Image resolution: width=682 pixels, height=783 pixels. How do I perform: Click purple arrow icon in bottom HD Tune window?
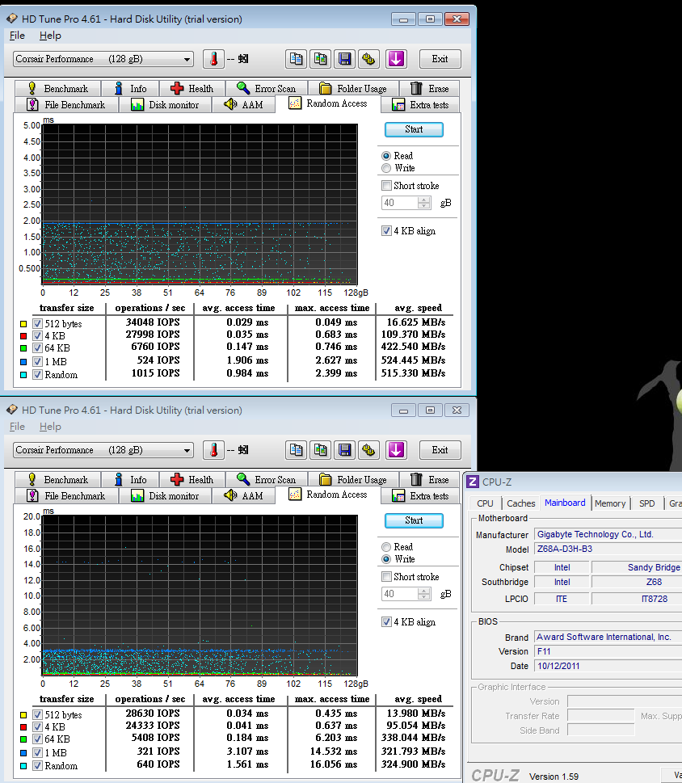[396, 450]
